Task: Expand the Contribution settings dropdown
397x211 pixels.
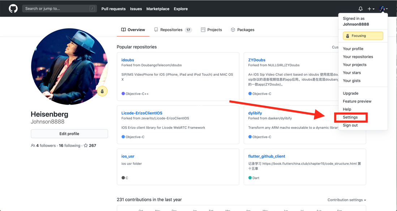Action: [x=346, y=200]
